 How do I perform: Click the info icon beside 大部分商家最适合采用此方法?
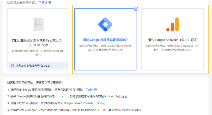pos(13,65)
